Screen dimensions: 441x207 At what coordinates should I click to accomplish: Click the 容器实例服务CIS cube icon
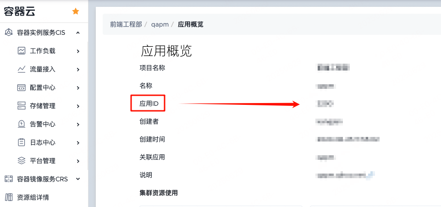pyautogui.click(x=8, y=33)
